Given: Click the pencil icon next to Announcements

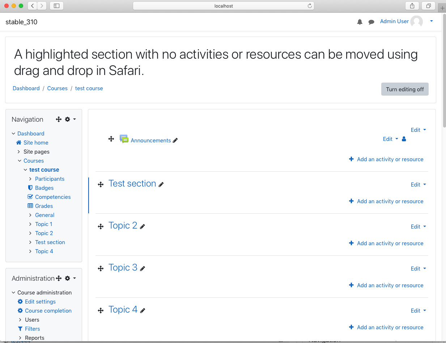Looking at the screenshot, I should tap(175, 141).
